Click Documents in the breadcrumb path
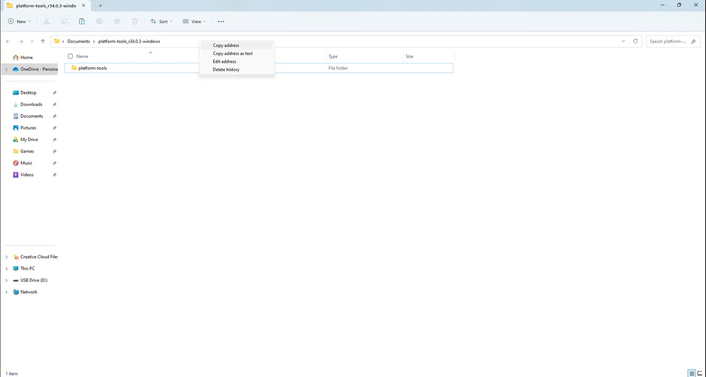Screen dimensions: 706x377 pos(78,41)
